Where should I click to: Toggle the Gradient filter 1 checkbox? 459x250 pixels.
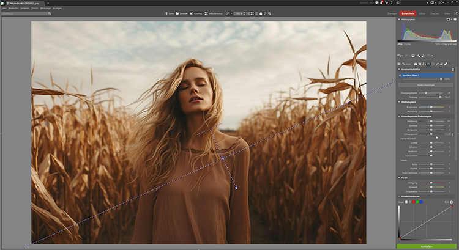[x=400, y=75]
